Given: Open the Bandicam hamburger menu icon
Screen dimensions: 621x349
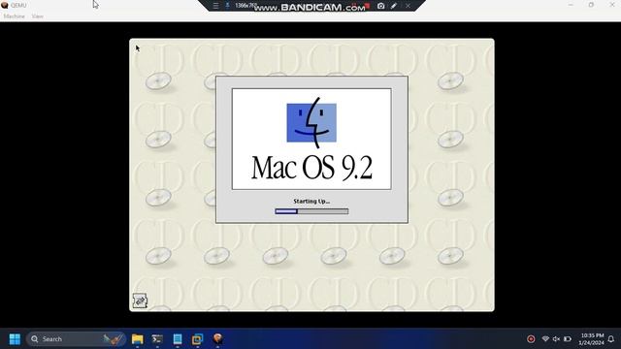Looking at the screenshot, I should [x=215, y=6].
